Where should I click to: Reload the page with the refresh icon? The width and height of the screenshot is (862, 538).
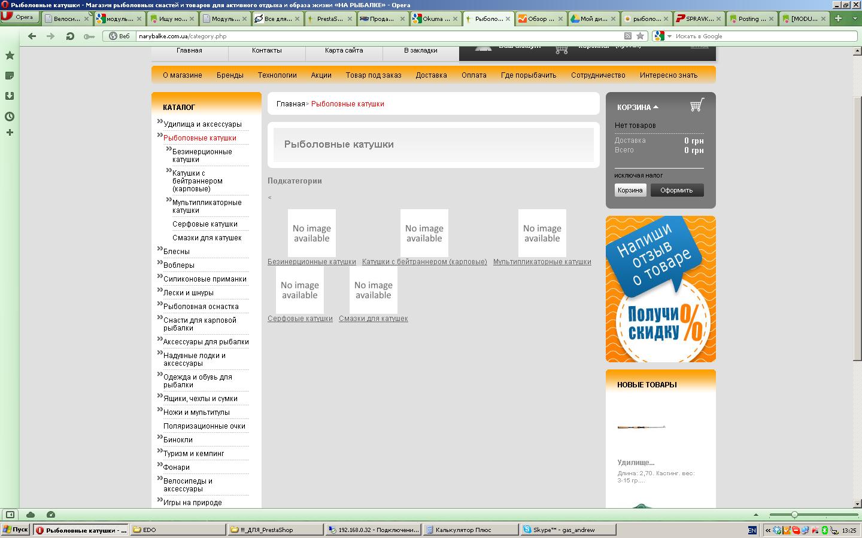click(x=70, y=36)
